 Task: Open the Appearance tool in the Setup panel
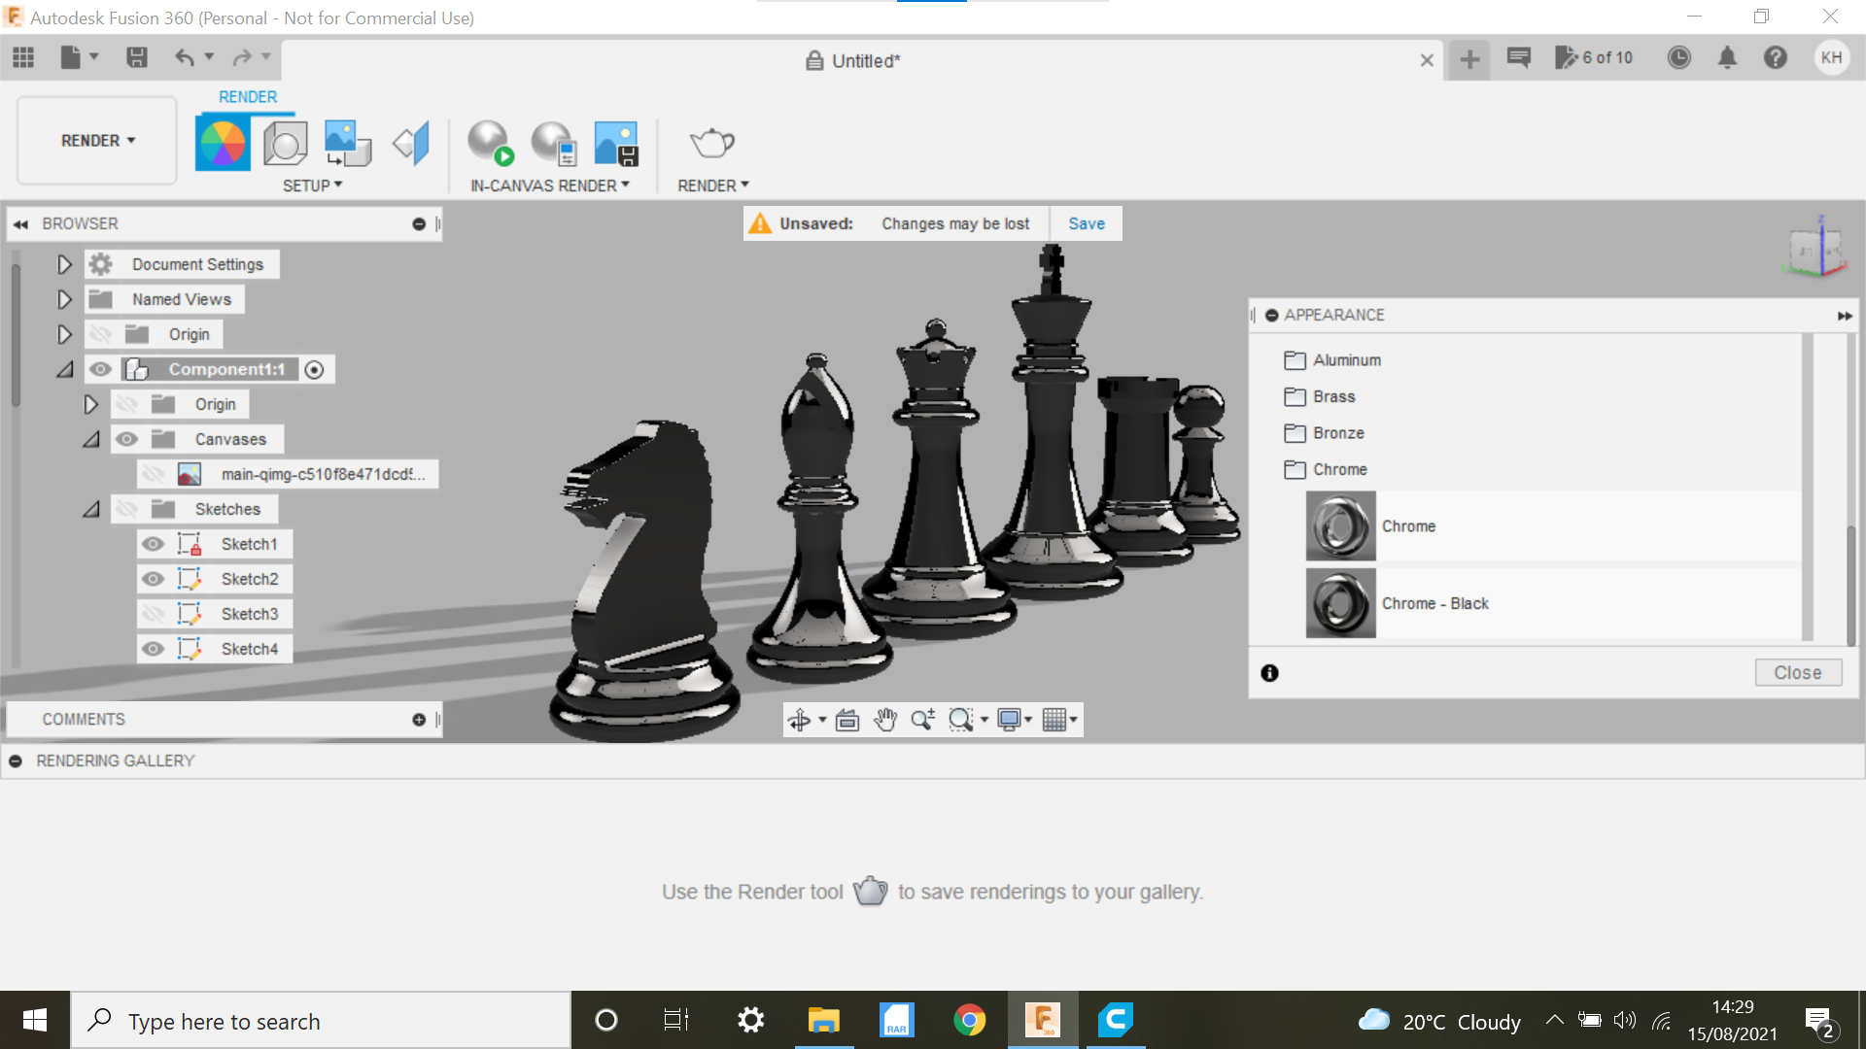click(223, 142)
